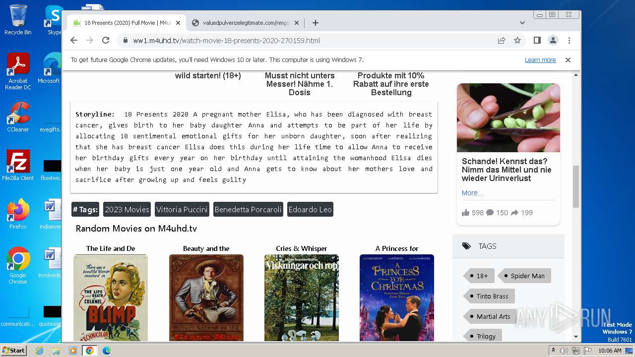Open FileZilla Client desktop icon
Image resolution: width=635 pixels, height=357 pixels.
point(18,165)
